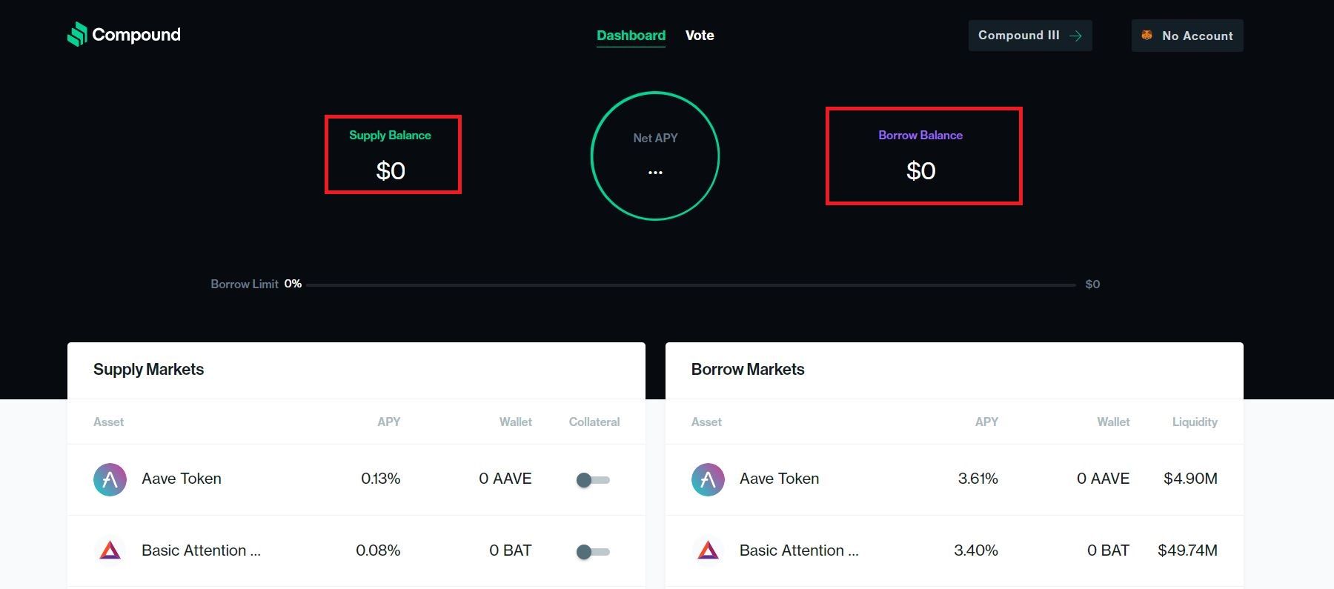The height and width of the screenshot is (589, 1334).
Task: Open the Dashboard tab
Action: (x=631, y=36)
